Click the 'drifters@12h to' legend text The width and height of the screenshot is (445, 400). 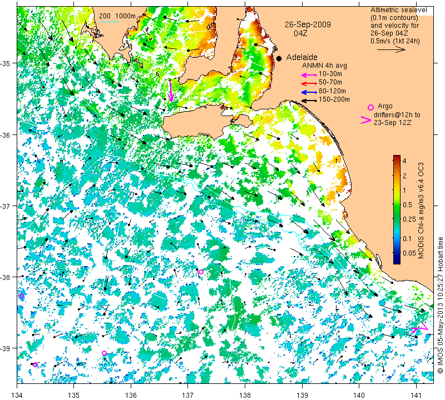397,115
